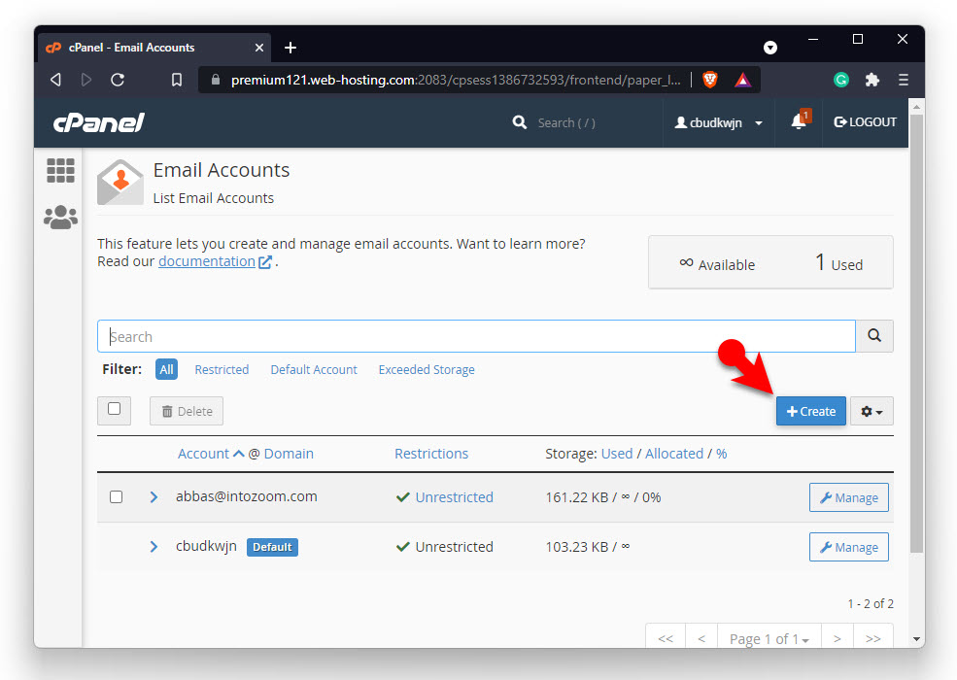Click the page scrollbar down arrow
The image size is (957, 680).
click(x=916, y=639)
